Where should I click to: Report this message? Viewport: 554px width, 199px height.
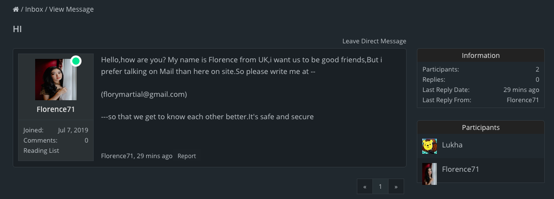point(186,156)
